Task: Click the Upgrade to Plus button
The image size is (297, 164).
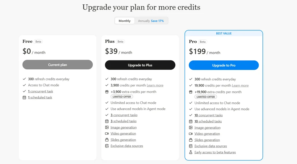Action: click(140, 65)
